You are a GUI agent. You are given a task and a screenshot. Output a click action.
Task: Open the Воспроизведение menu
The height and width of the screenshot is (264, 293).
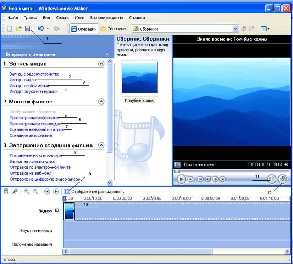106,18
